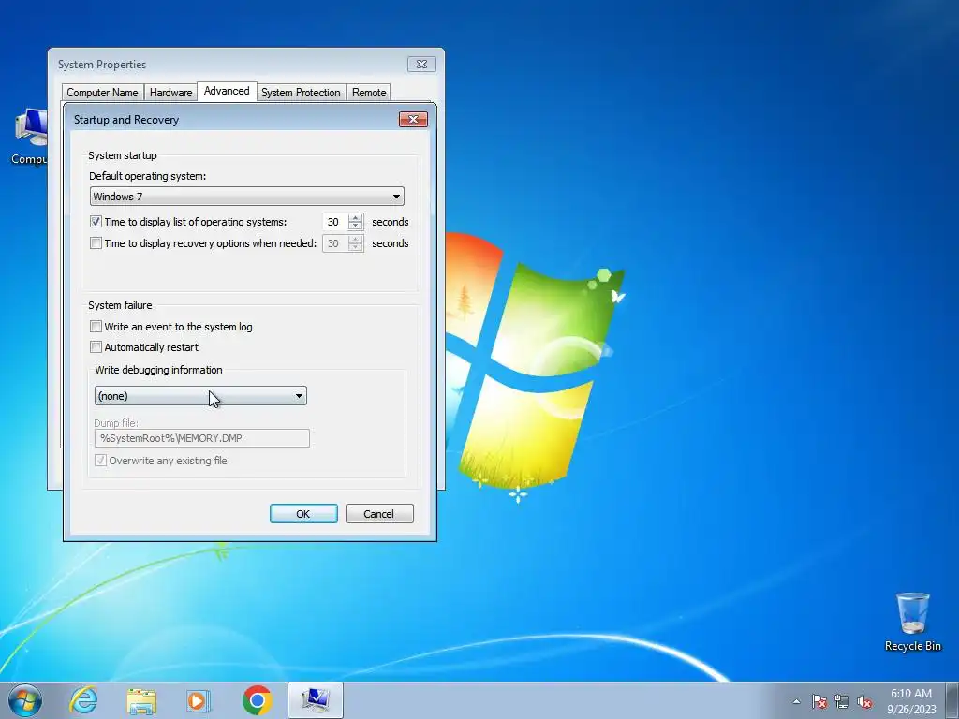Click the operating systems list seconds field
The width and height of the screenshot is (959, 719).
tap(335, 222)
